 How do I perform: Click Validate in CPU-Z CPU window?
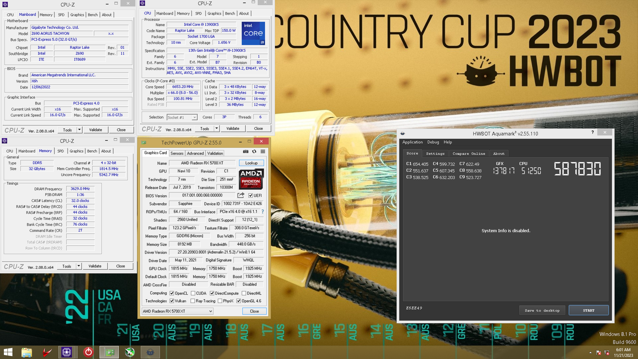[233, 128]
